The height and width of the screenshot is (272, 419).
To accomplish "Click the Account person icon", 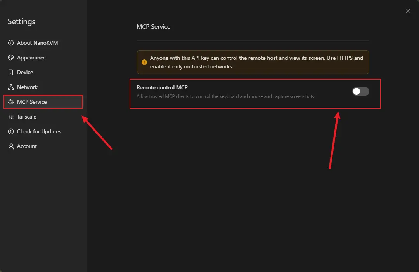I will [x=11, y=146].
